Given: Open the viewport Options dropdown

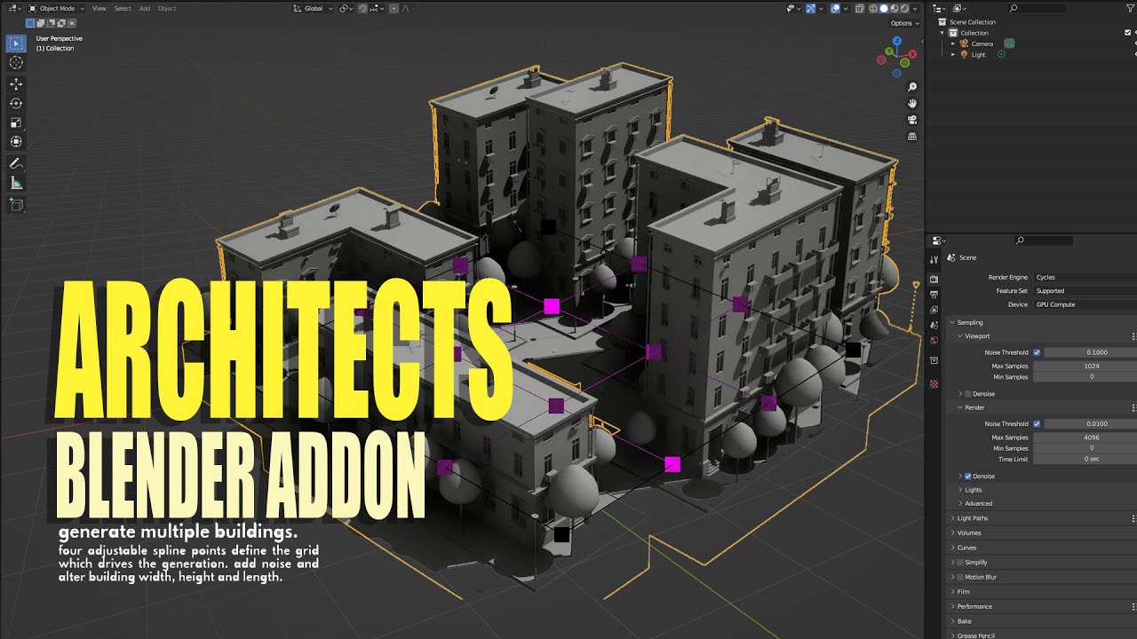Looking at the screenshot, I should point(903,23).
